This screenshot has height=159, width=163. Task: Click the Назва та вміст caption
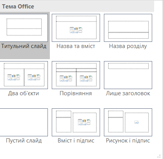76,46
